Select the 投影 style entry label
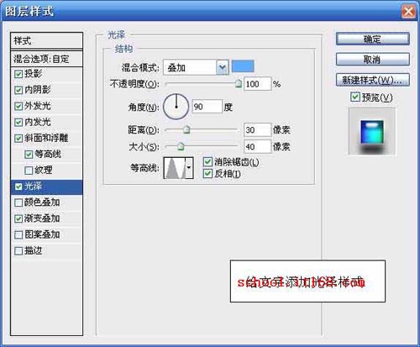Viewport: 420px width, 347px height. coord(34,74)
